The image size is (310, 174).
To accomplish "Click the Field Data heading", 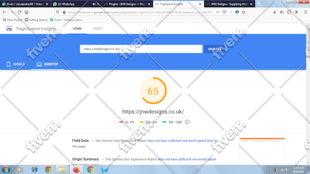I will [x=80, y=140].
